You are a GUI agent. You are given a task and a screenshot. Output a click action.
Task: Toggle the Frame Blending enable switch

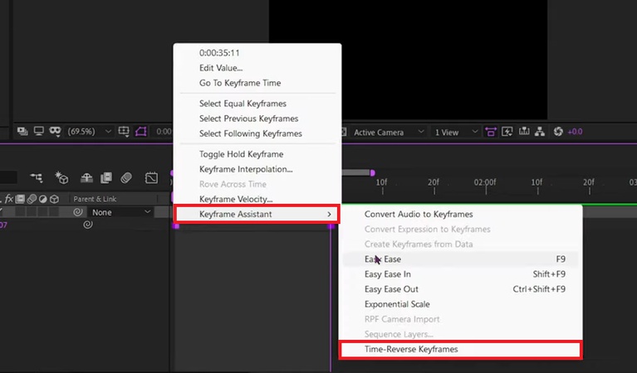[106, 177]
